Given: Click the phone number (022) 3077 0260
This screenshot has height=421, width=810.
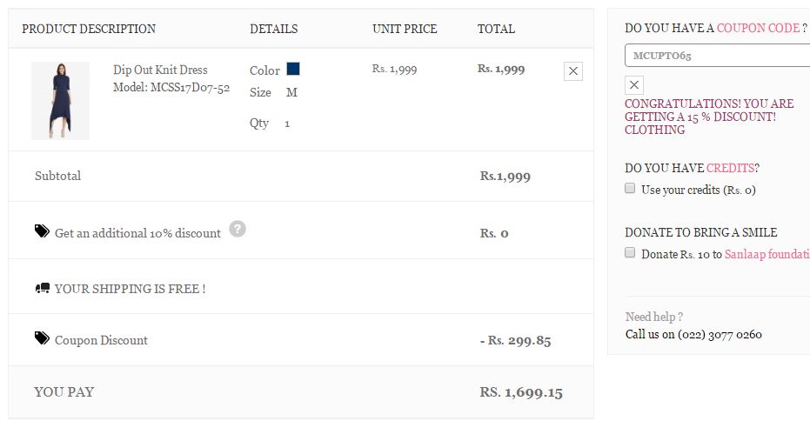Looking at the screenshot, I should pos(720,334).
